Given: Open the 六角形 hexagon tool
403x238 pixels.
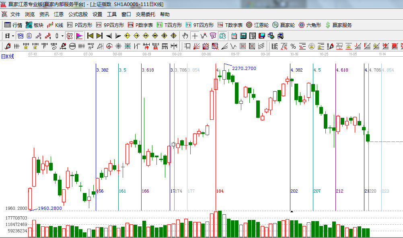Looking at the screenshot, I should 310,25.
